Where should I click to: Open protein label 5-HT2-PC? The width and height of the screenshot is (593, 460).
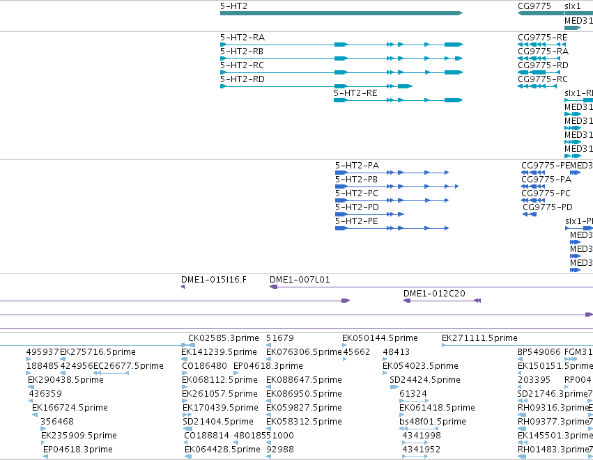(x=357, y=193)
